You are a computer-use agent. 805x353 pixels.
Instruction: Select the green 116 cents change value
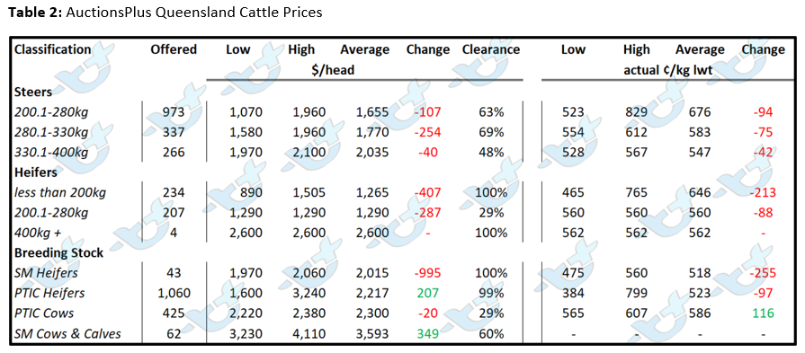(x=763, y=313)
